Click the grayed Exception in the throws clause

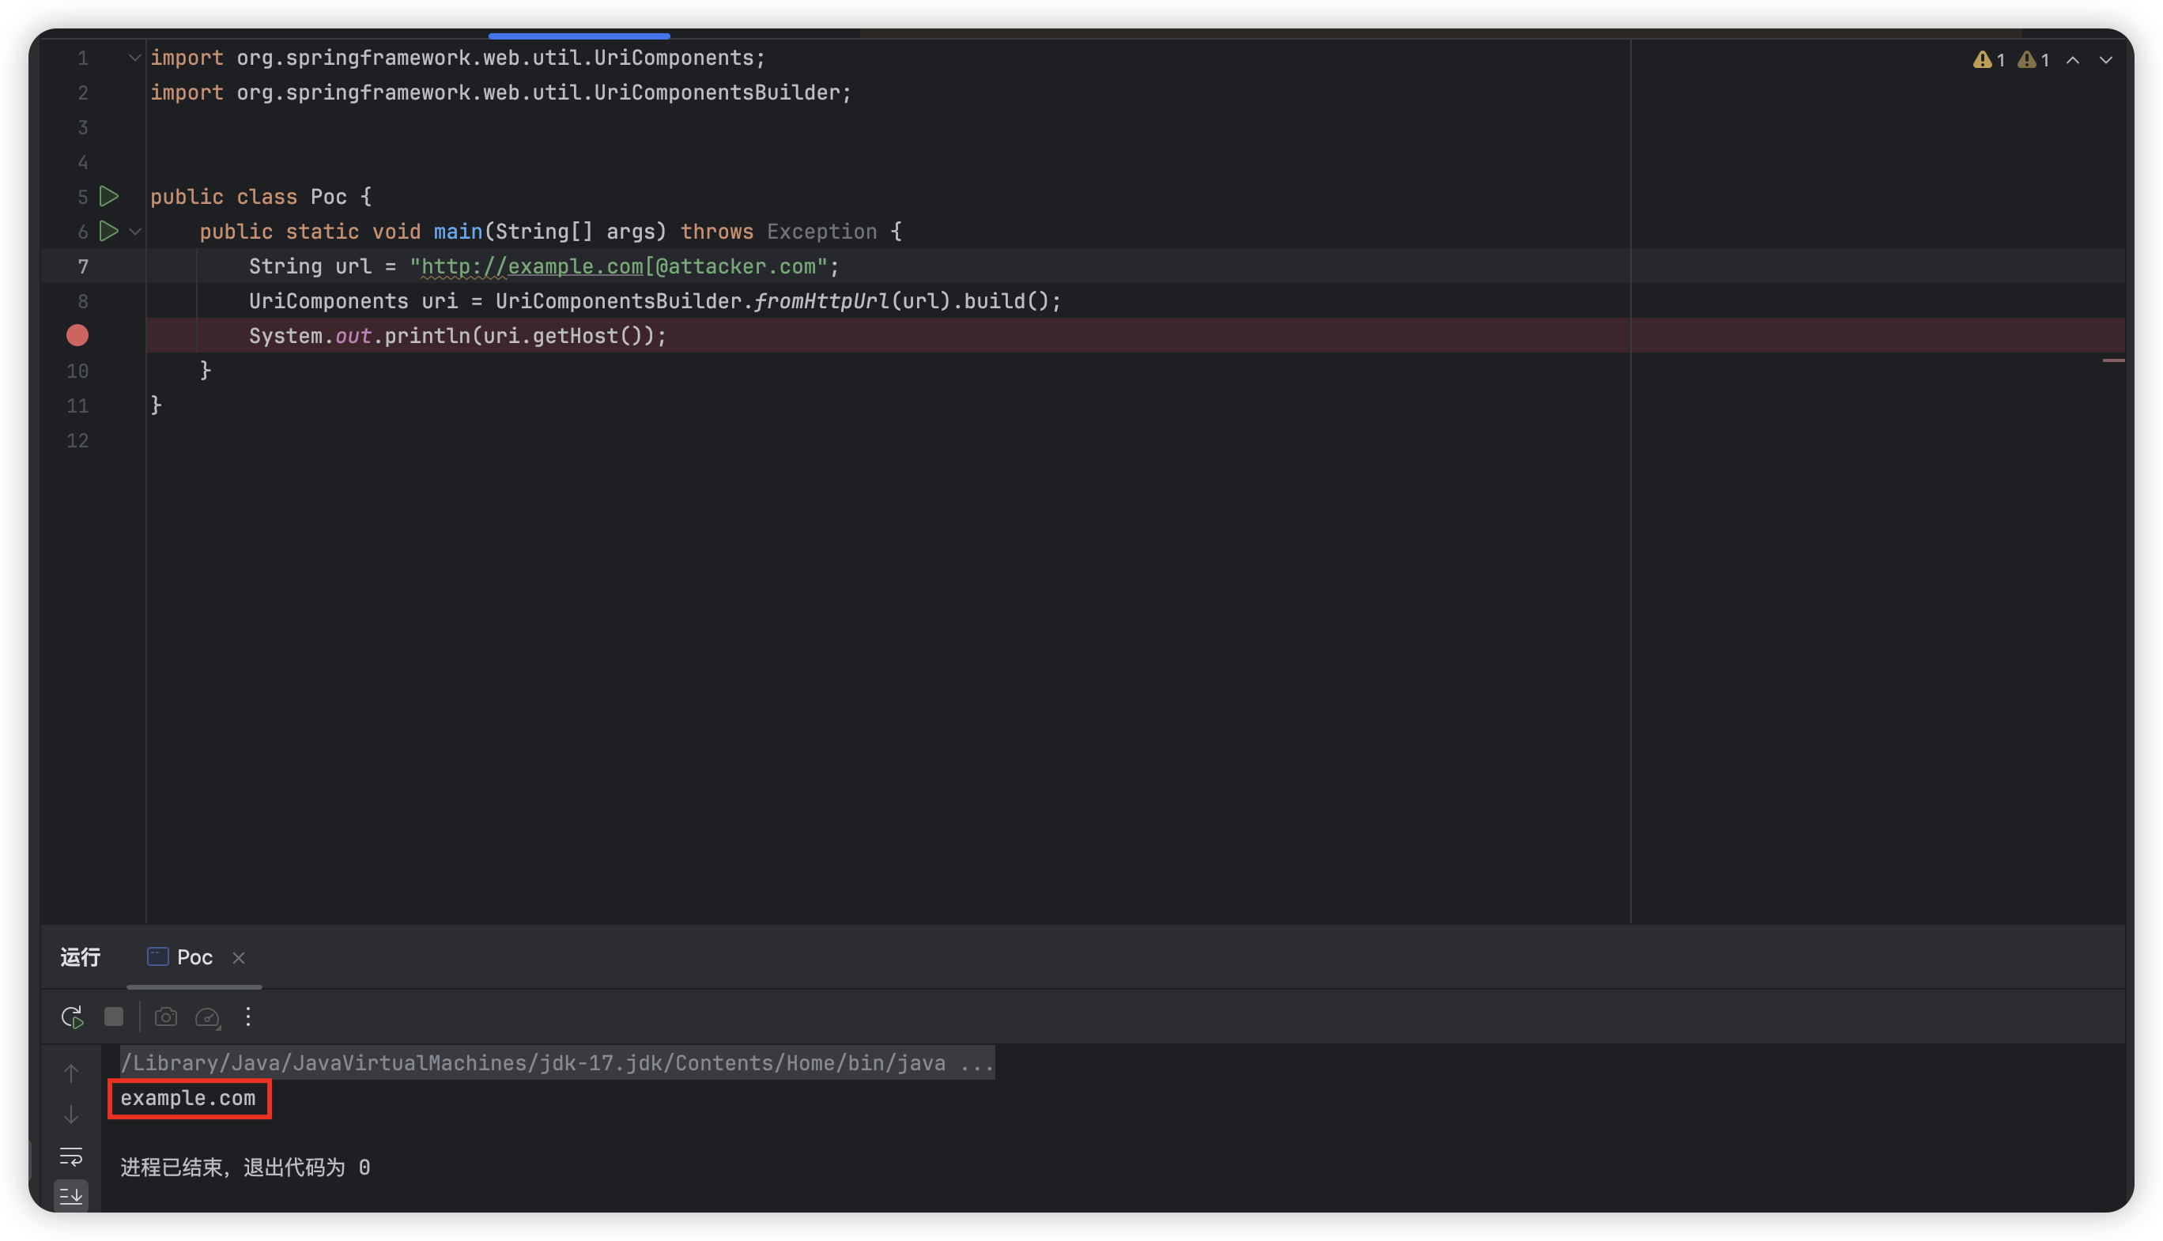[821, 232]
